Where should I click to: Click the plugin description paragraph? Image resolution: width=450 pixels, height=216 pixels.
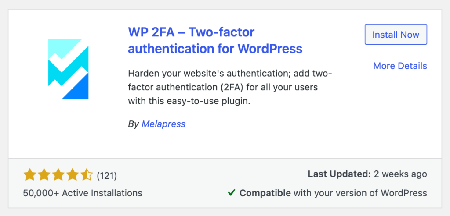[230, 87]
